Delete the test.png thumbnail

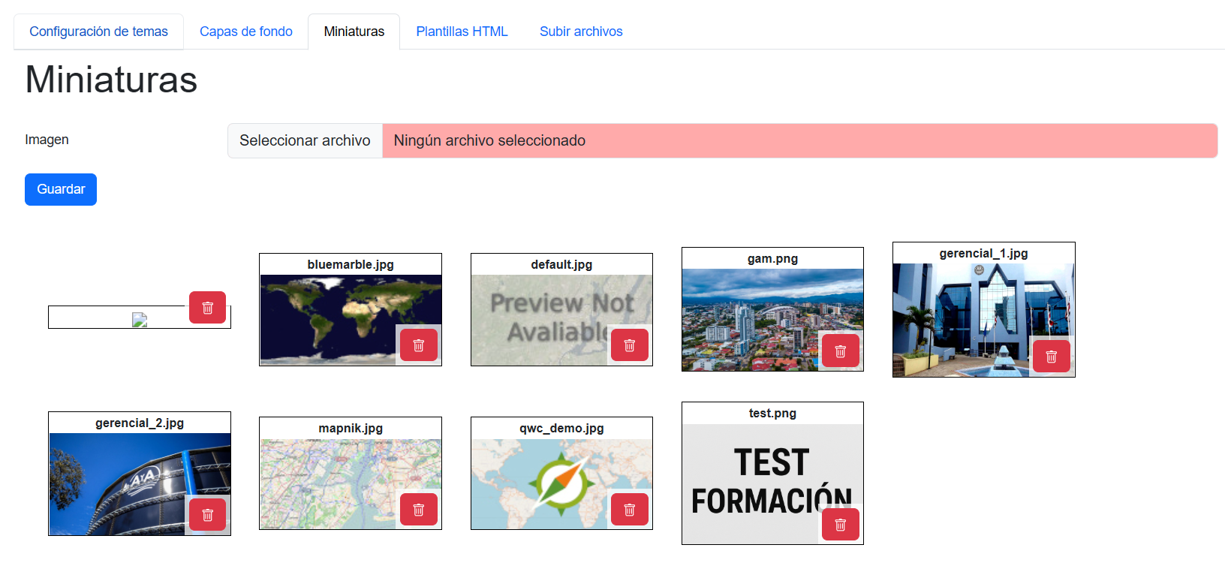(x=841, y=525)
